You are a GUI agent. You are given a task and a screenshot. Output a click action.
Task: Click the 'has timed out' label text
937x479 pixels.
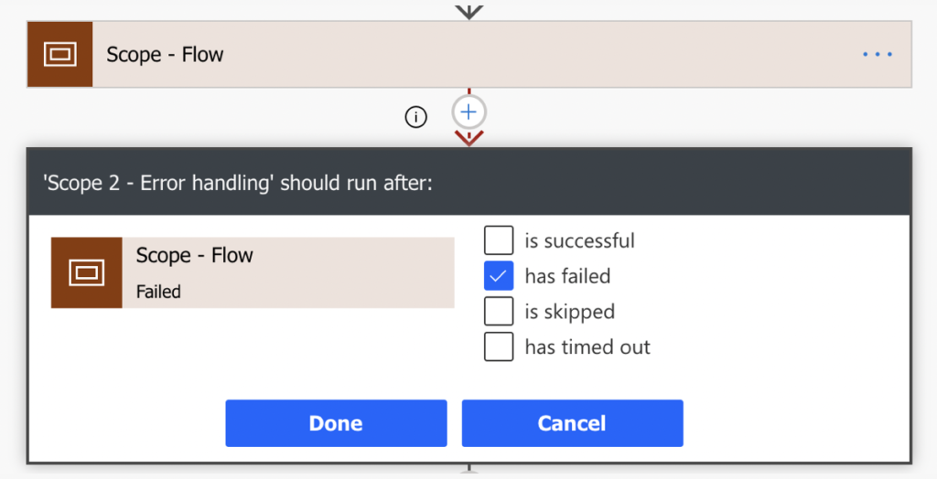click(587, 347)
